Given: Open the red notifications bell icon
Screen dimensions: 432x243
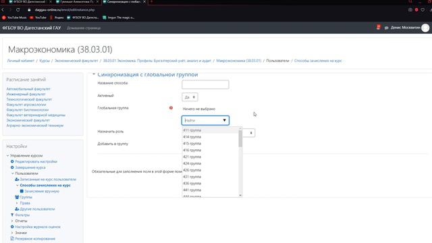Looking at the screenshot, I should click(x=378, y=27).
